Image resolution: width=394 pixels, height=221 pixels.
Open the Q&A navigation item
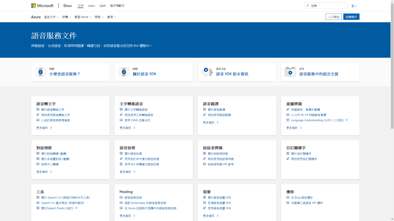tap(102, 6)
